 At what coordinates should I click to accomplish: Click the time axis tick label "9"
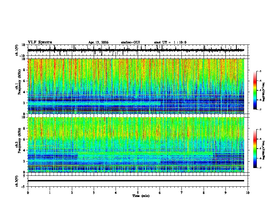coord(225,193)
